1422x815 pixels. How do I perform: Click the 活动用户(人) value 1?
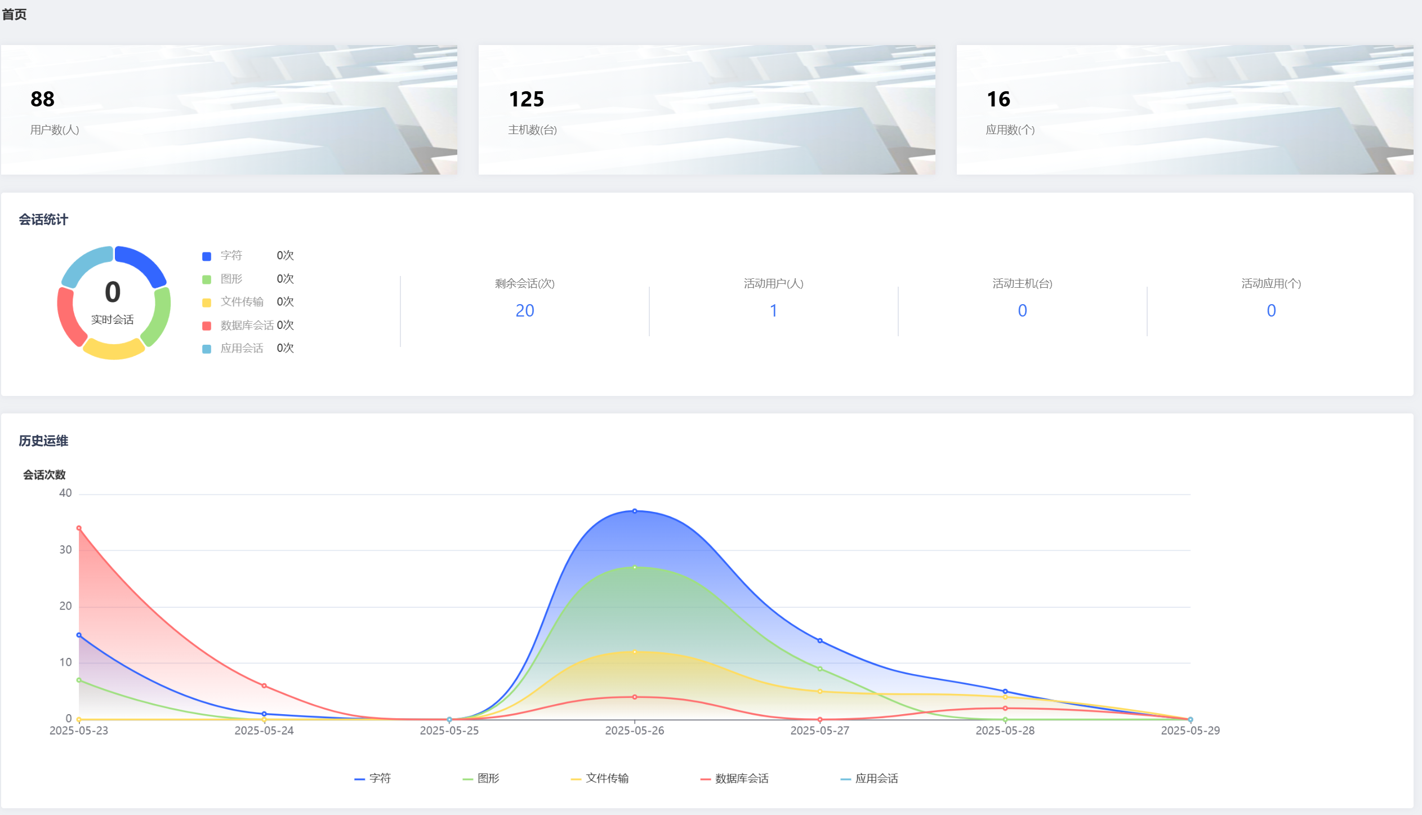[774, 310]
